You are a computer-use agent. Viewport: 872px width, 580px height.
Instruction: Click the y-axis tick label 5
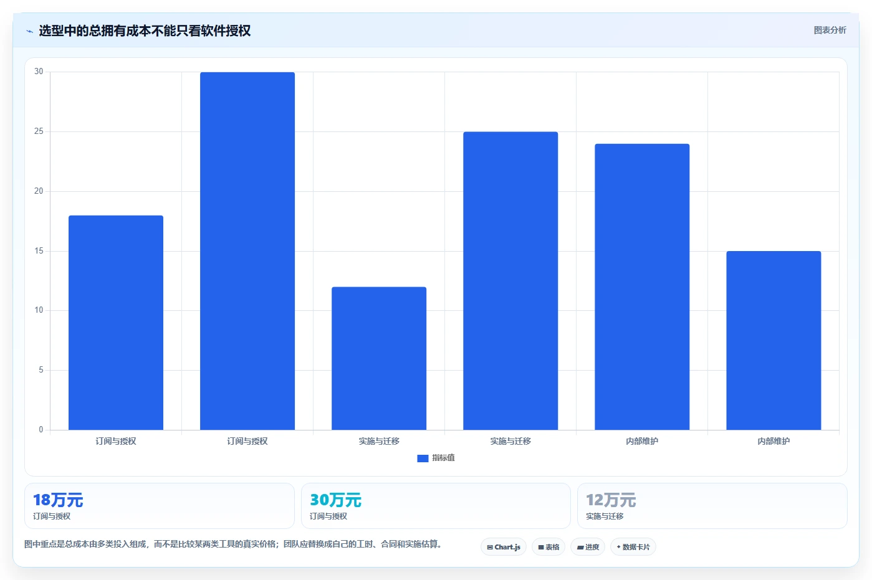[x=41, y=370]
